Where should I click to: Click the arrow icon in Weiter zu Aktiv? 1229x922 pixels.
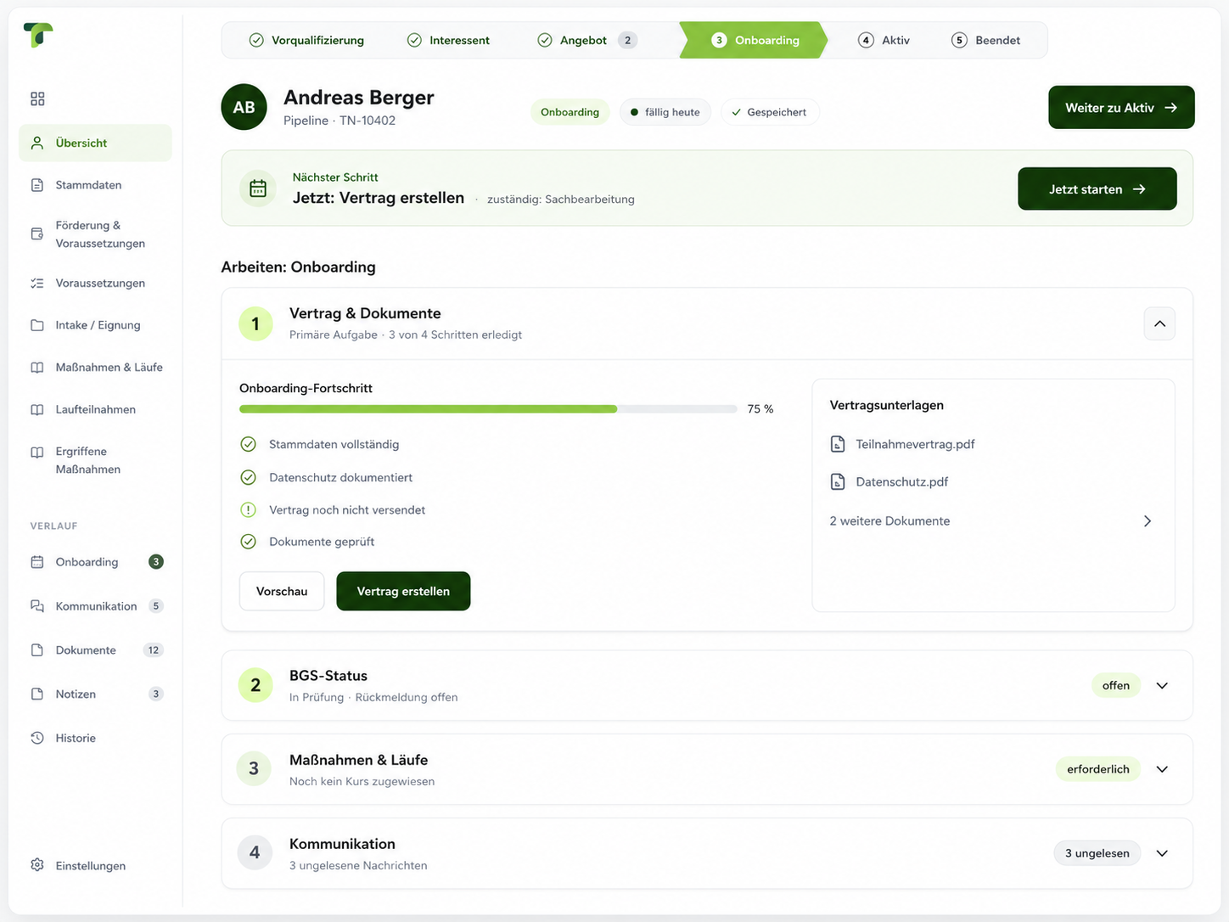pyautogui.click(x=1171, y=108)
